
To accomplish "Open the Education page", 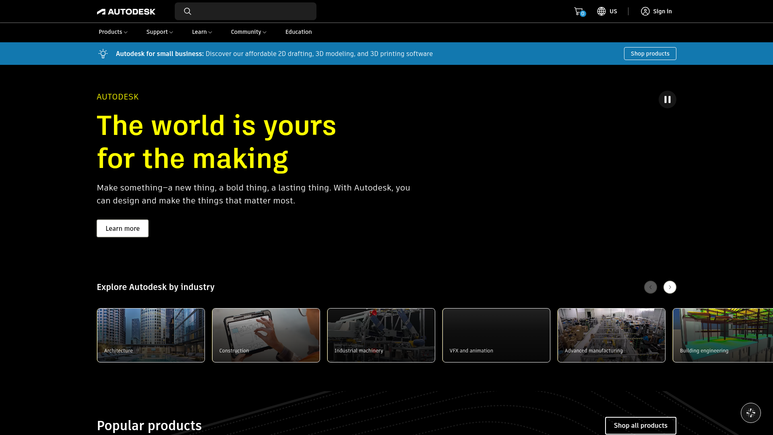I will [x=299, y=32].
